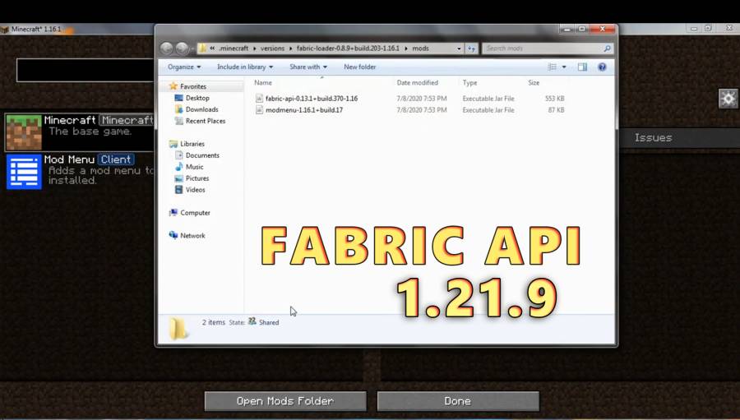Change view layout icon in Explorer

553,67
